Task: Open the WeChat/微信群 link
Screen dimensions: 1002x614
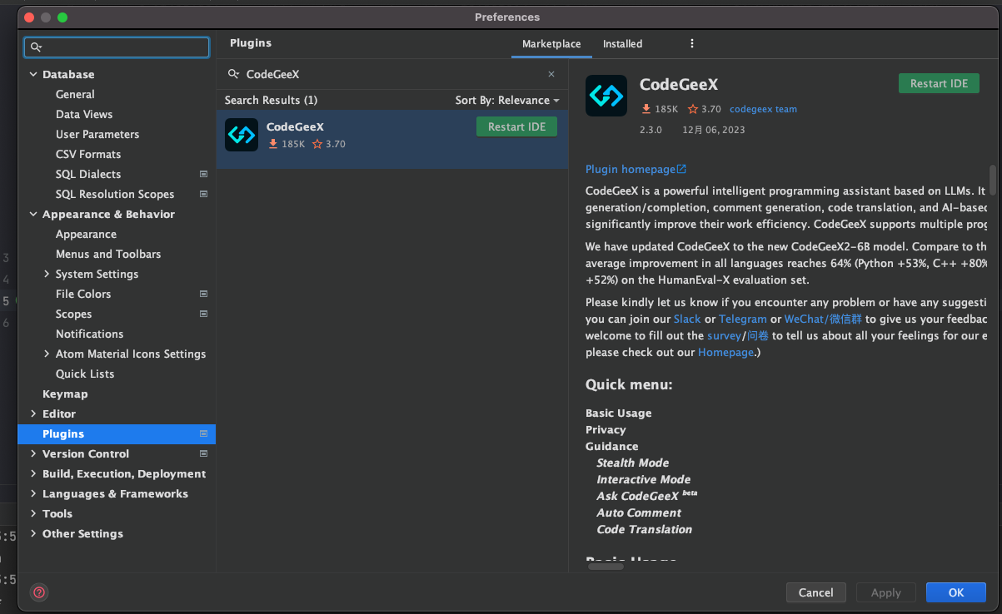Action: pos(823,319)
